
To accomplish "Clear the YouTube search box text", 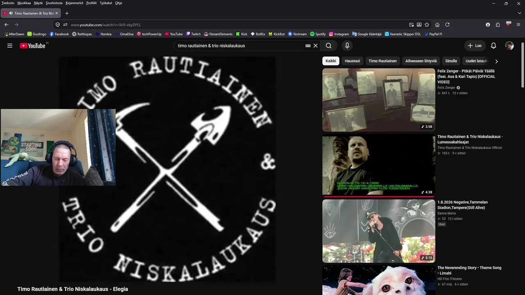I will click(315, 45).
